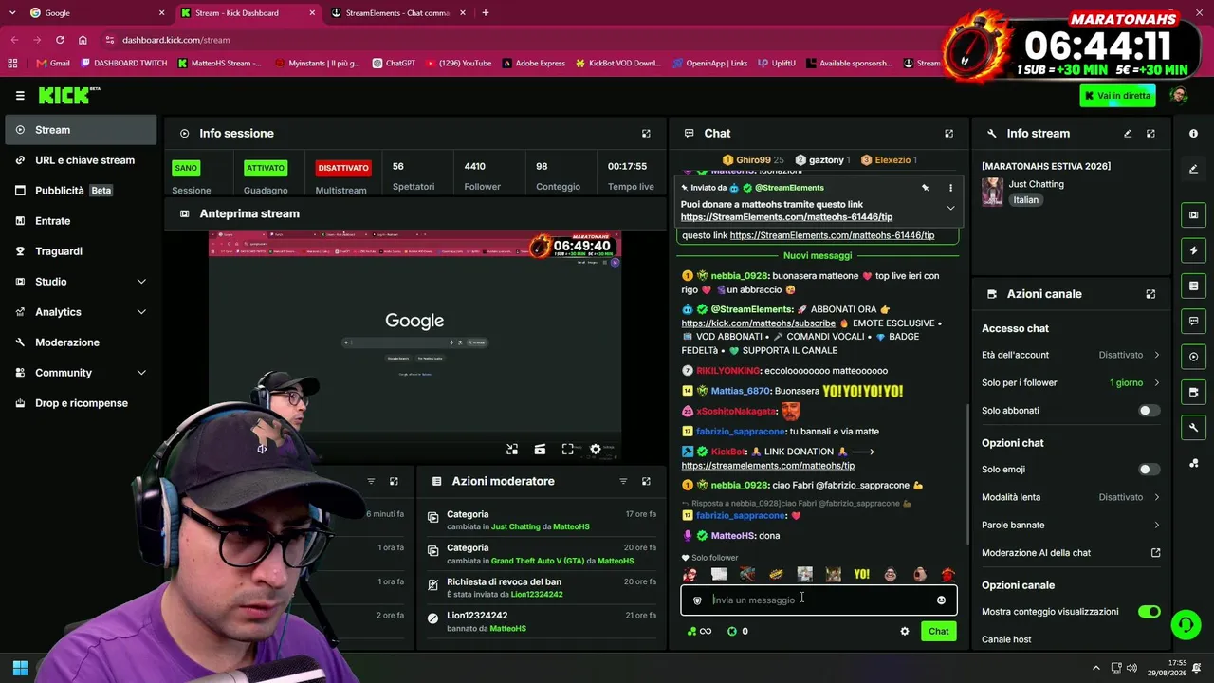
Task: Open Moderazione in the sidebar
Action: [x=81, y=342]
